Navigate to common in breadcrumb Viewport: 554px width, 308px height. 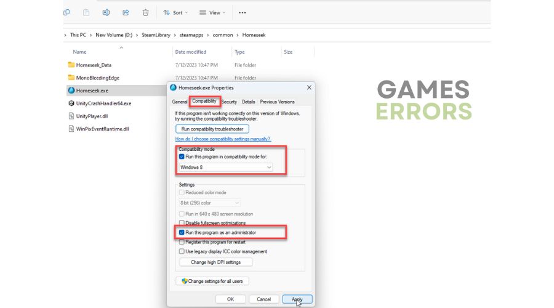(223, 35)
